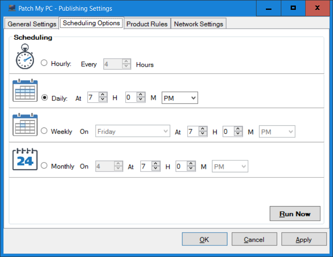Click the Monthly minute field showing 0
The image size is (333, 257).
point(181,166)
